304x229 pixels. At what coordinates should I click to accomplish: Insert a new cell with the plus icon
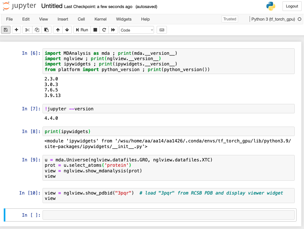coord(16,30)
